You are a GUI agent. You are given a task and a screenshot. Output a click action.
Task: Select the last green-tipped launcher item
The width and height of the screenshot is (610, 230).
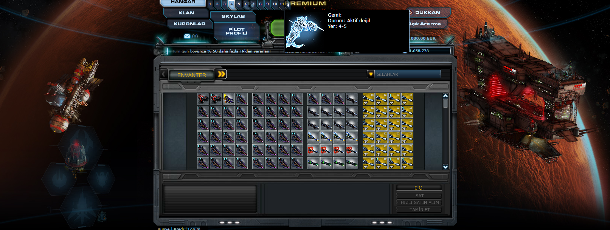pyautogui.click(x=352, y=163)
